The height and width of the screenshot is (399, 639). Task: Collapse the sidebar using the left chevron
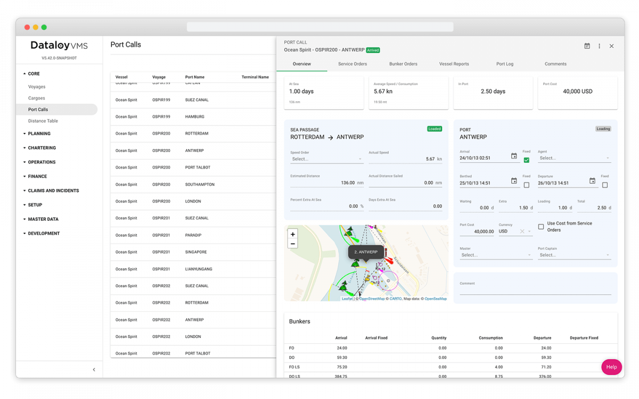click(94, 369)
